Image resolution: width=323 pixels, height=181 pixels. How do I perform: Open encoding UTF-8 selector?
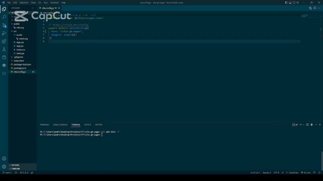pos(276,172)
